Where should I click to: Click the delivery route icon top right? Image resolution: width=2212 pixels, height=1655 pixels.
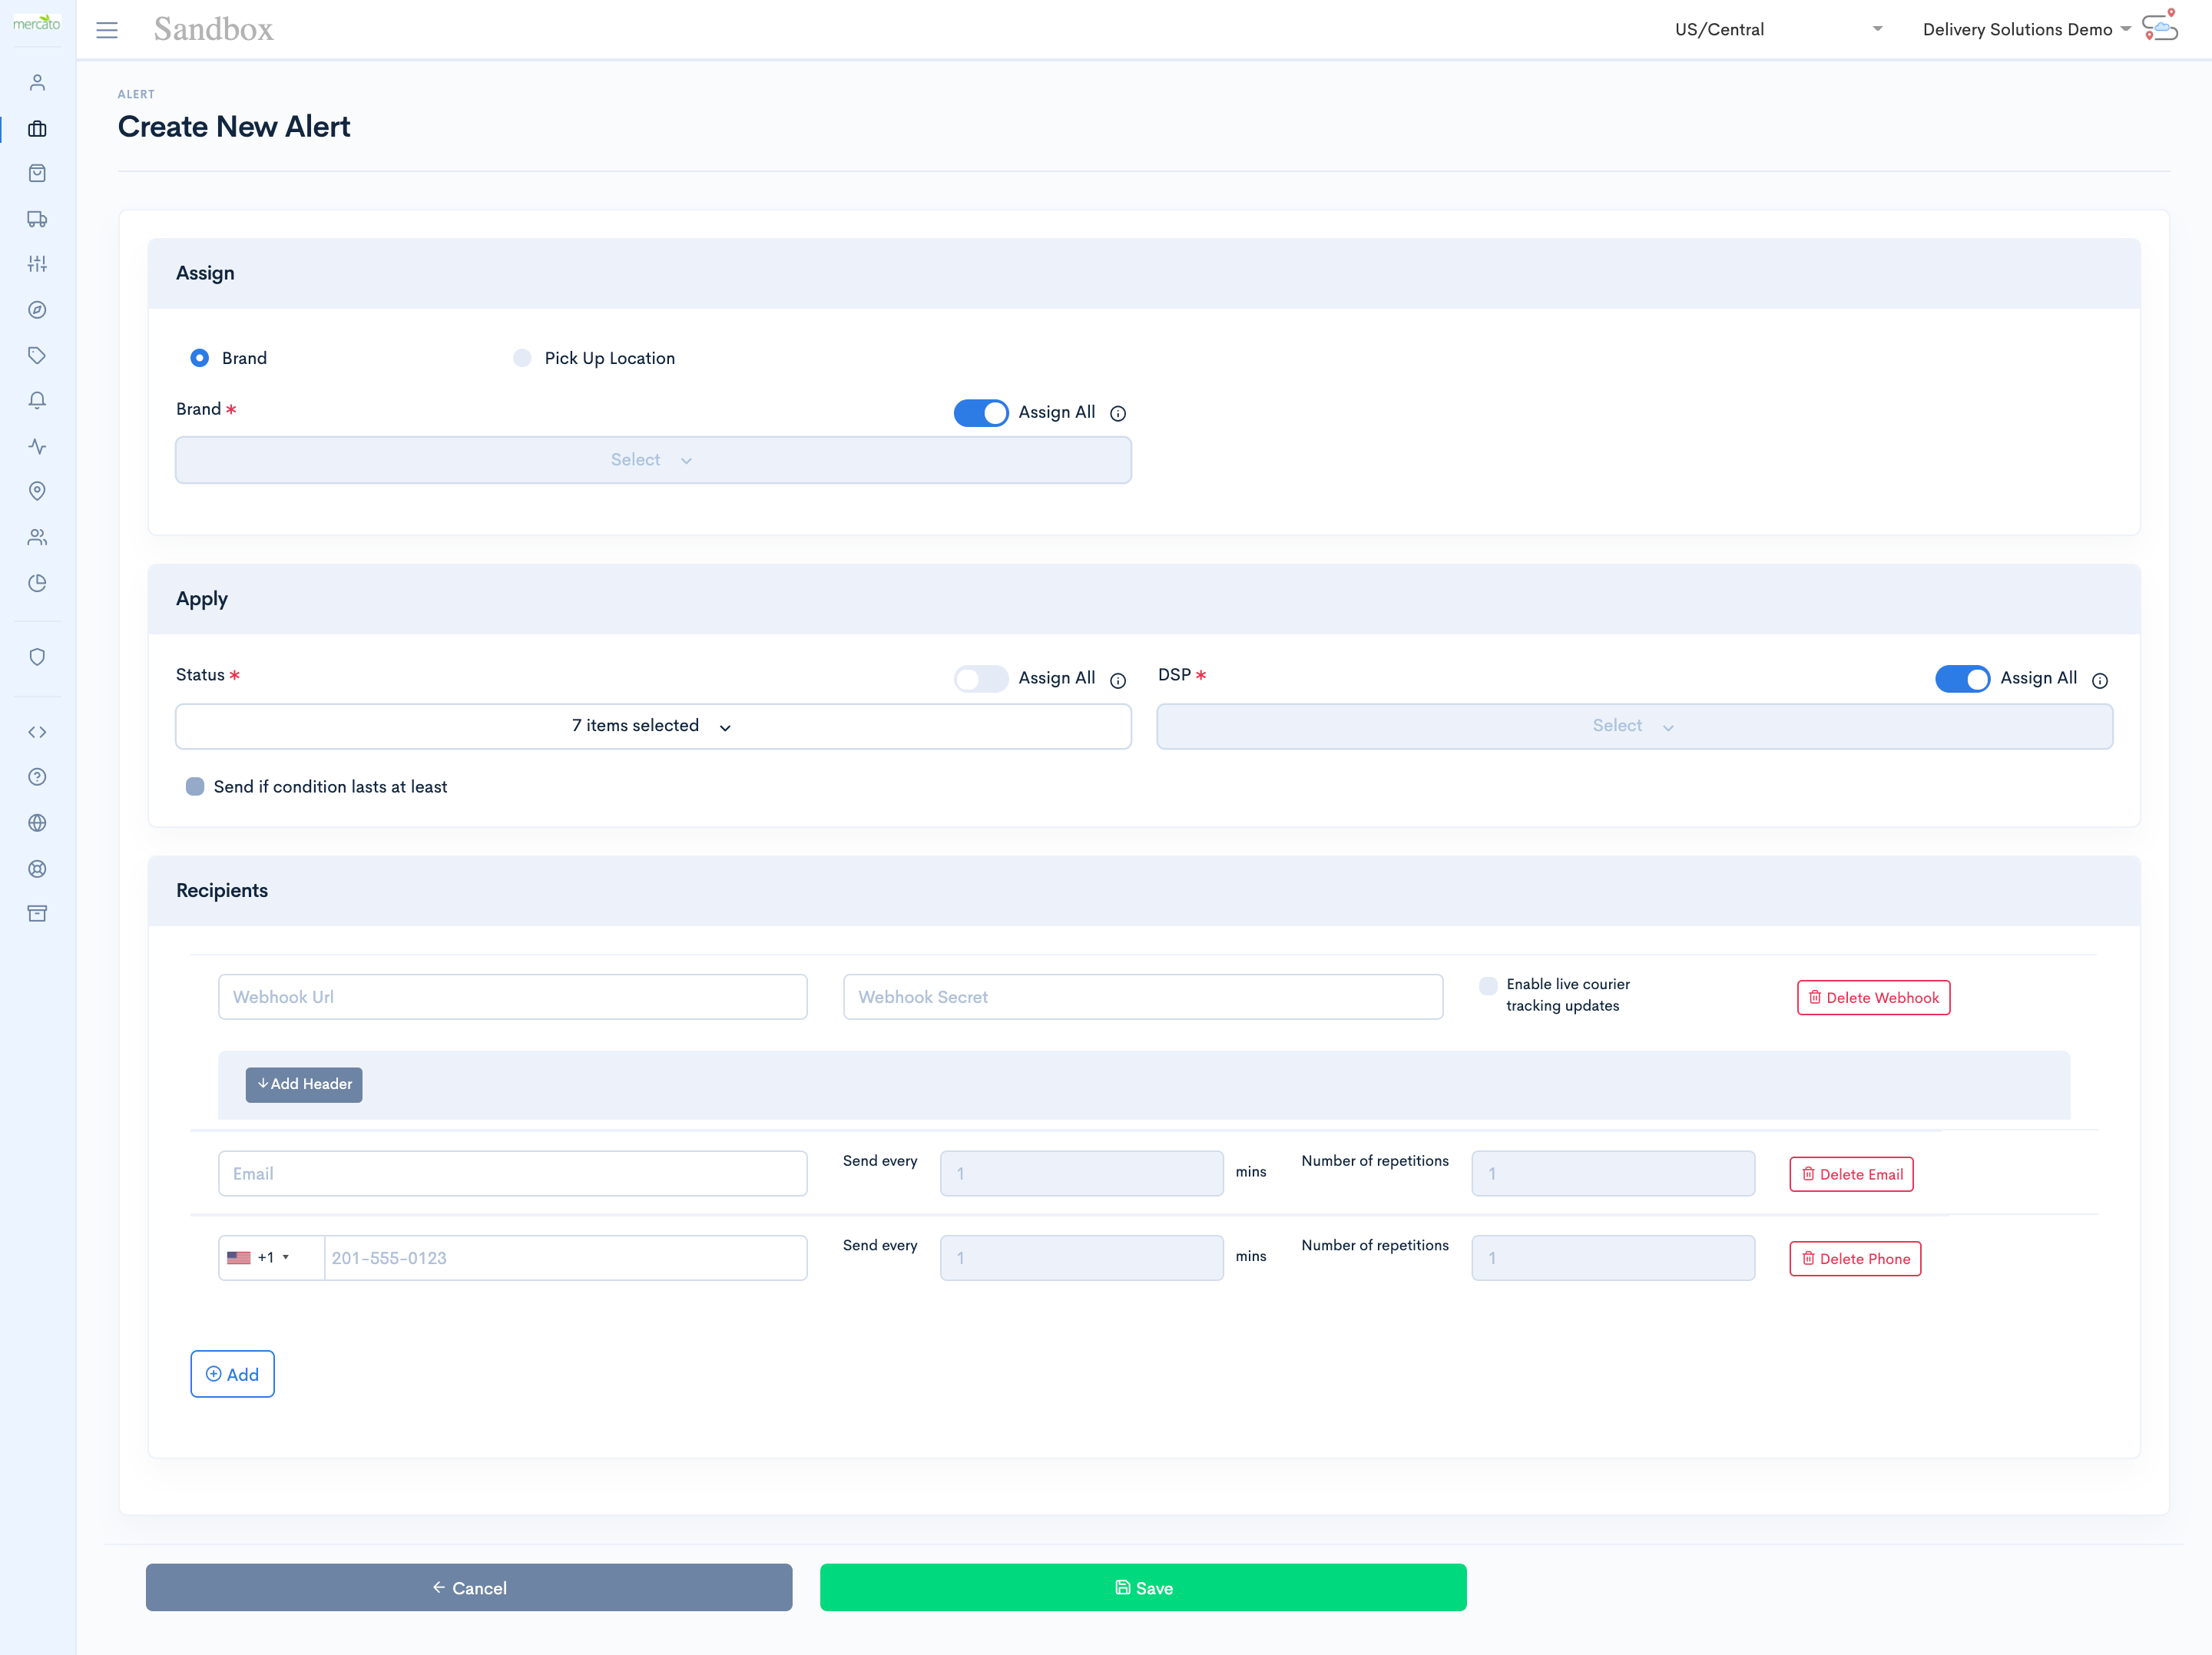[2160, 26]
